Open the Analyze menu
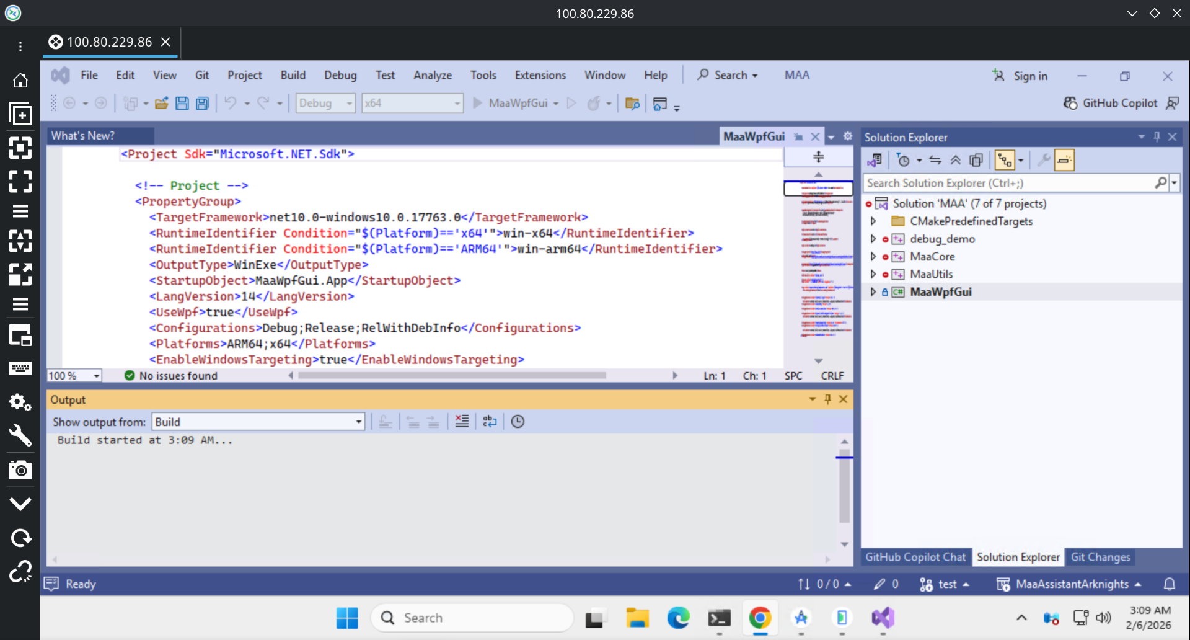 (432, 75)
